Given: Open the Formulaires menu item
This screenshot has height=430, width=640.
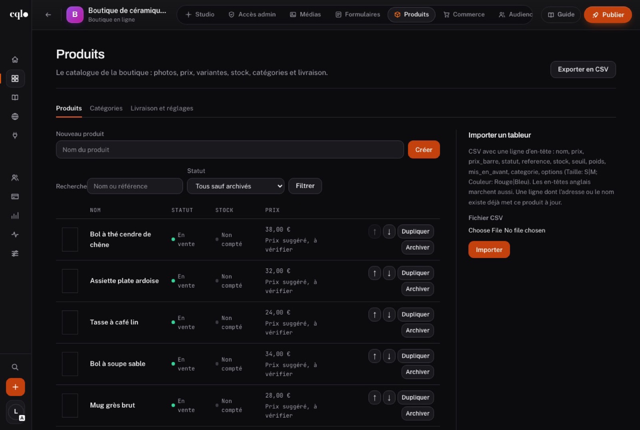Looking at the screenshot, I should click(358, 14).
